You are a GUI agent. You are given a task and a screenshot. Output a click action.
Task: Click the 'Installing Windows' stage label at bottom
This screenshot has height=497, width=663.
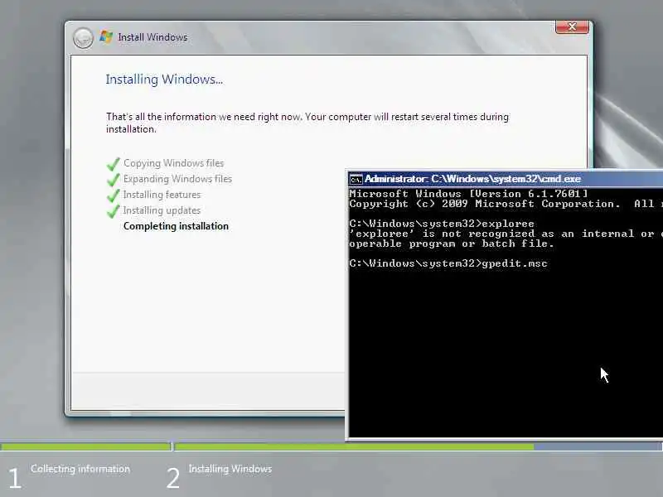[230, 469]
